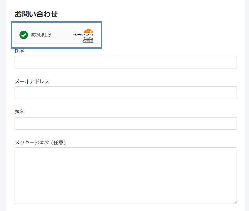Open the ご契約条件 terms link
The width and height of the screenshot is (249, 211).
point(88,41)
